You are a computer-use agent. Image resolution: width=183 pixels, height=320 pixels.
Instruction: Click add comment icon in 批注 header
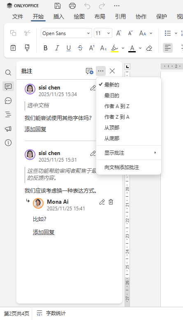coord(89,71)
